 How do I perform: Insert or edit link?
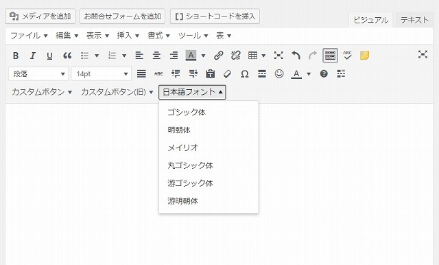click(218, 56)
